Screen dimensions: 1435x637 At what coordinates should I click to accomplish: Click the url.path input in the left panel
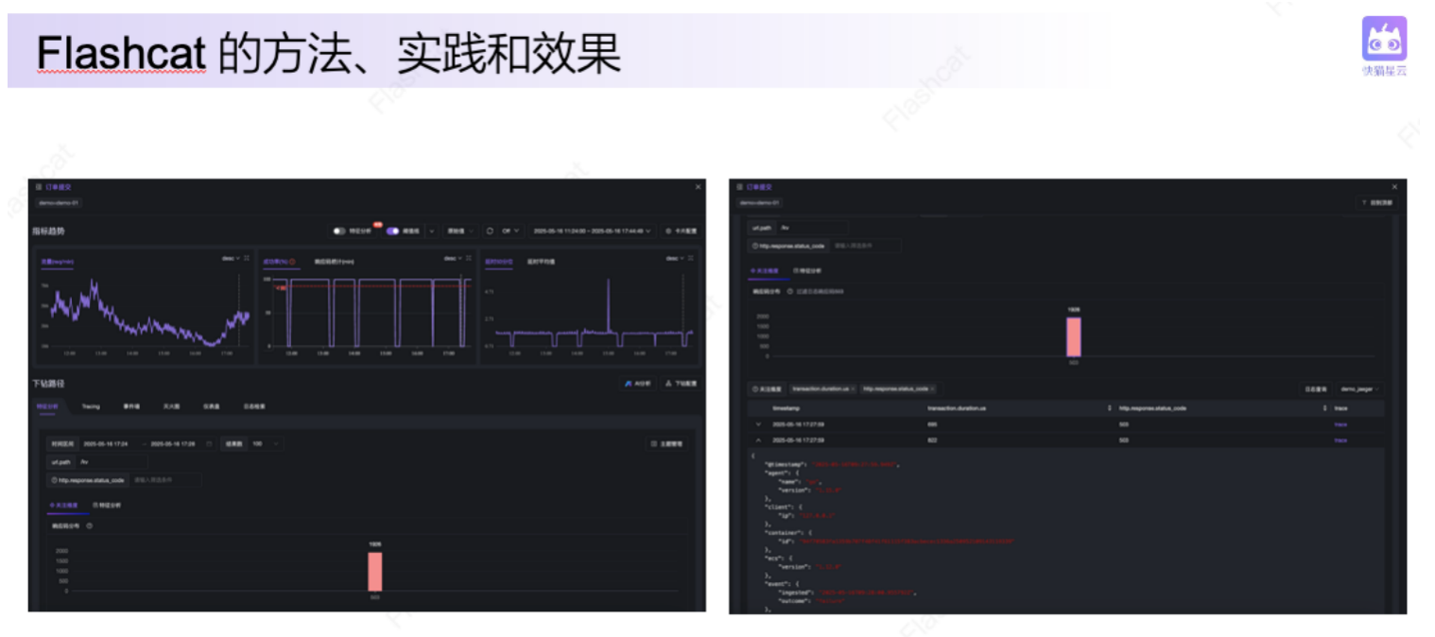[x=112, y=462]
